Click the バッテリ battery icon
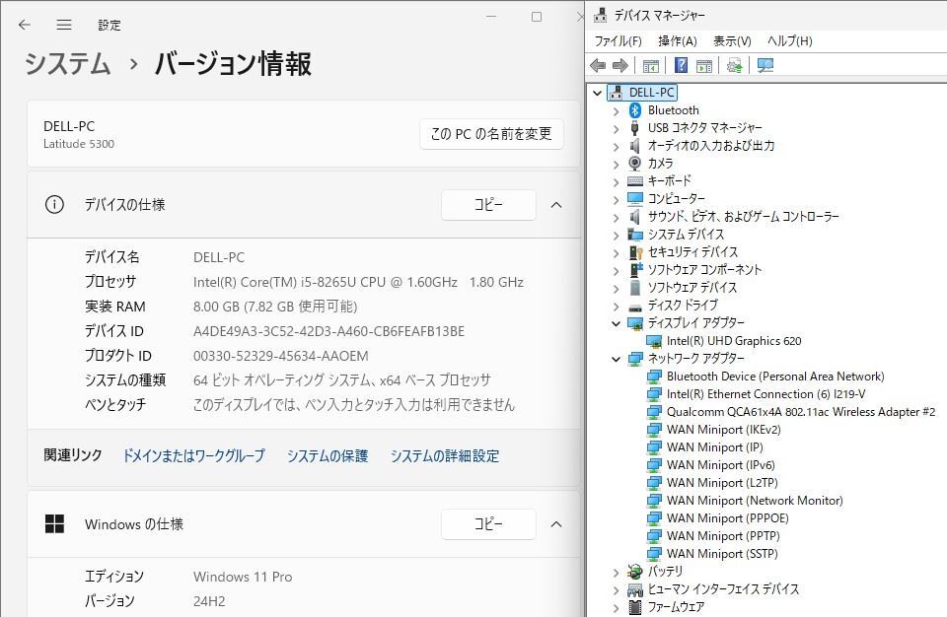 point(634,571)
